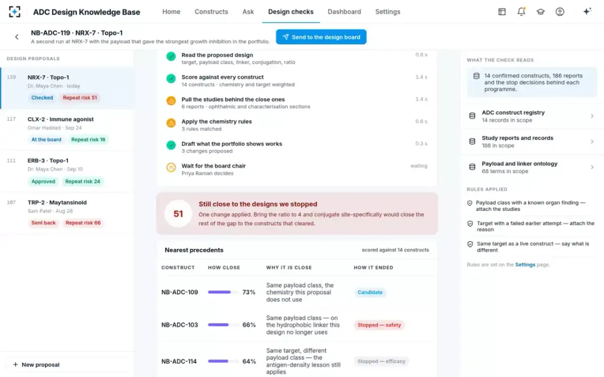The width and height of the screenshot is (604, 377).
Task: Click the NB-ADC-103 construct name
Action: [x=180, y=325]
